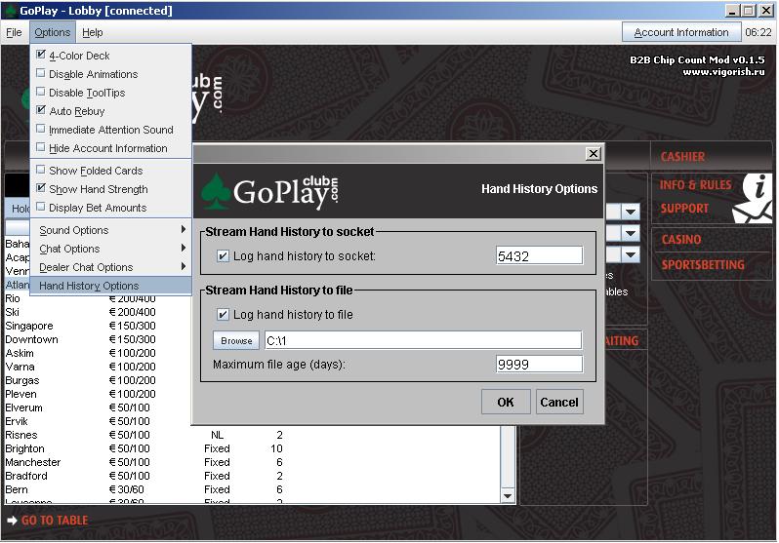Screen dimensions: 779x543
Task: Minimize the GoPlay Lobby window
Action: pyautogui.click(x=731, y=10)
